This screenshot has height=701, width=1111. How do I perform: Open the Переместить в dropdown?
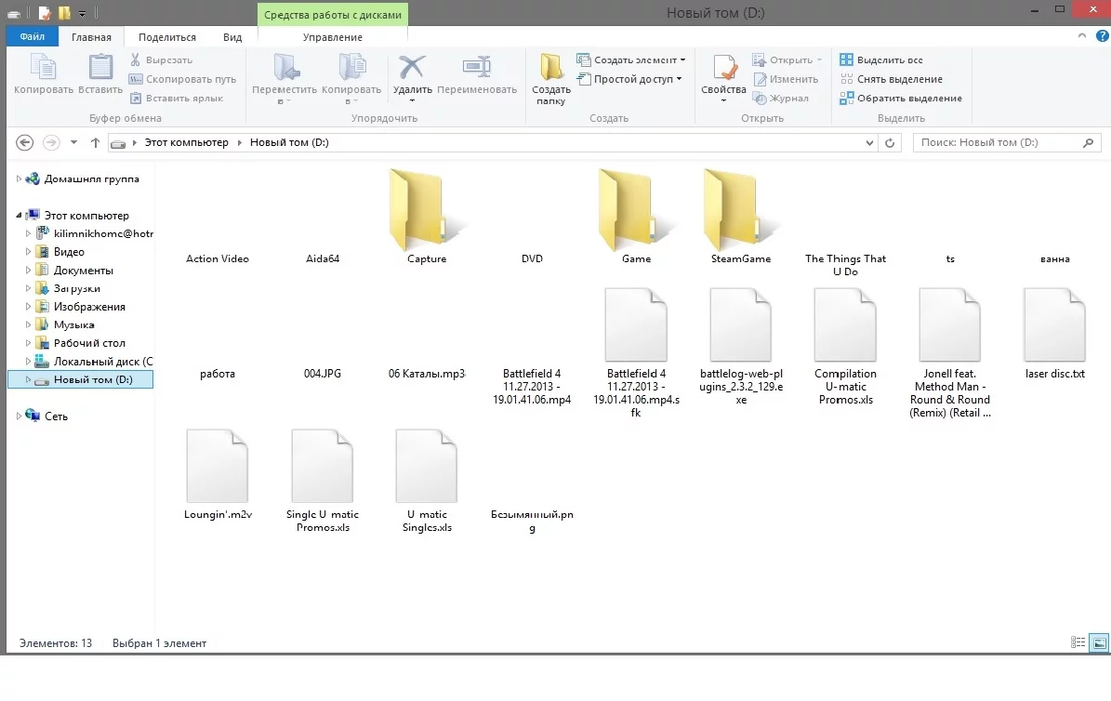[x=285, y=79]
